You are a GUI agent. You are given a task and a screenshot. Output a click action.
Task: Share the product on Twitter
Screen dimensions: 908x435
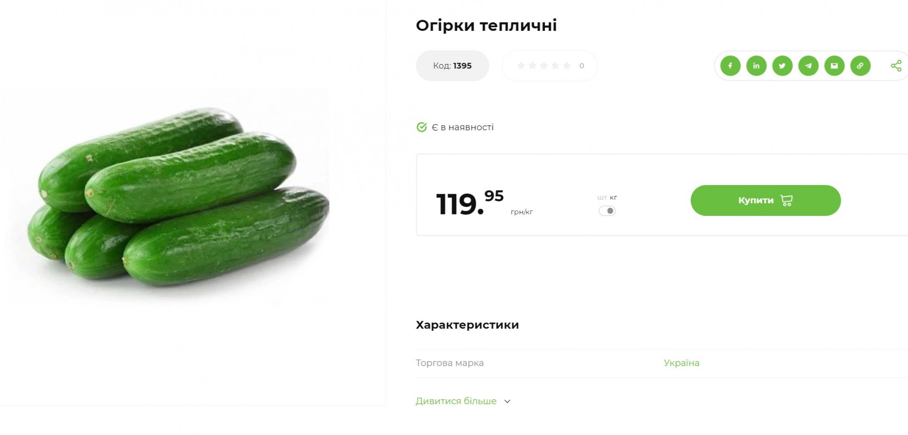(x=782, y=66)
